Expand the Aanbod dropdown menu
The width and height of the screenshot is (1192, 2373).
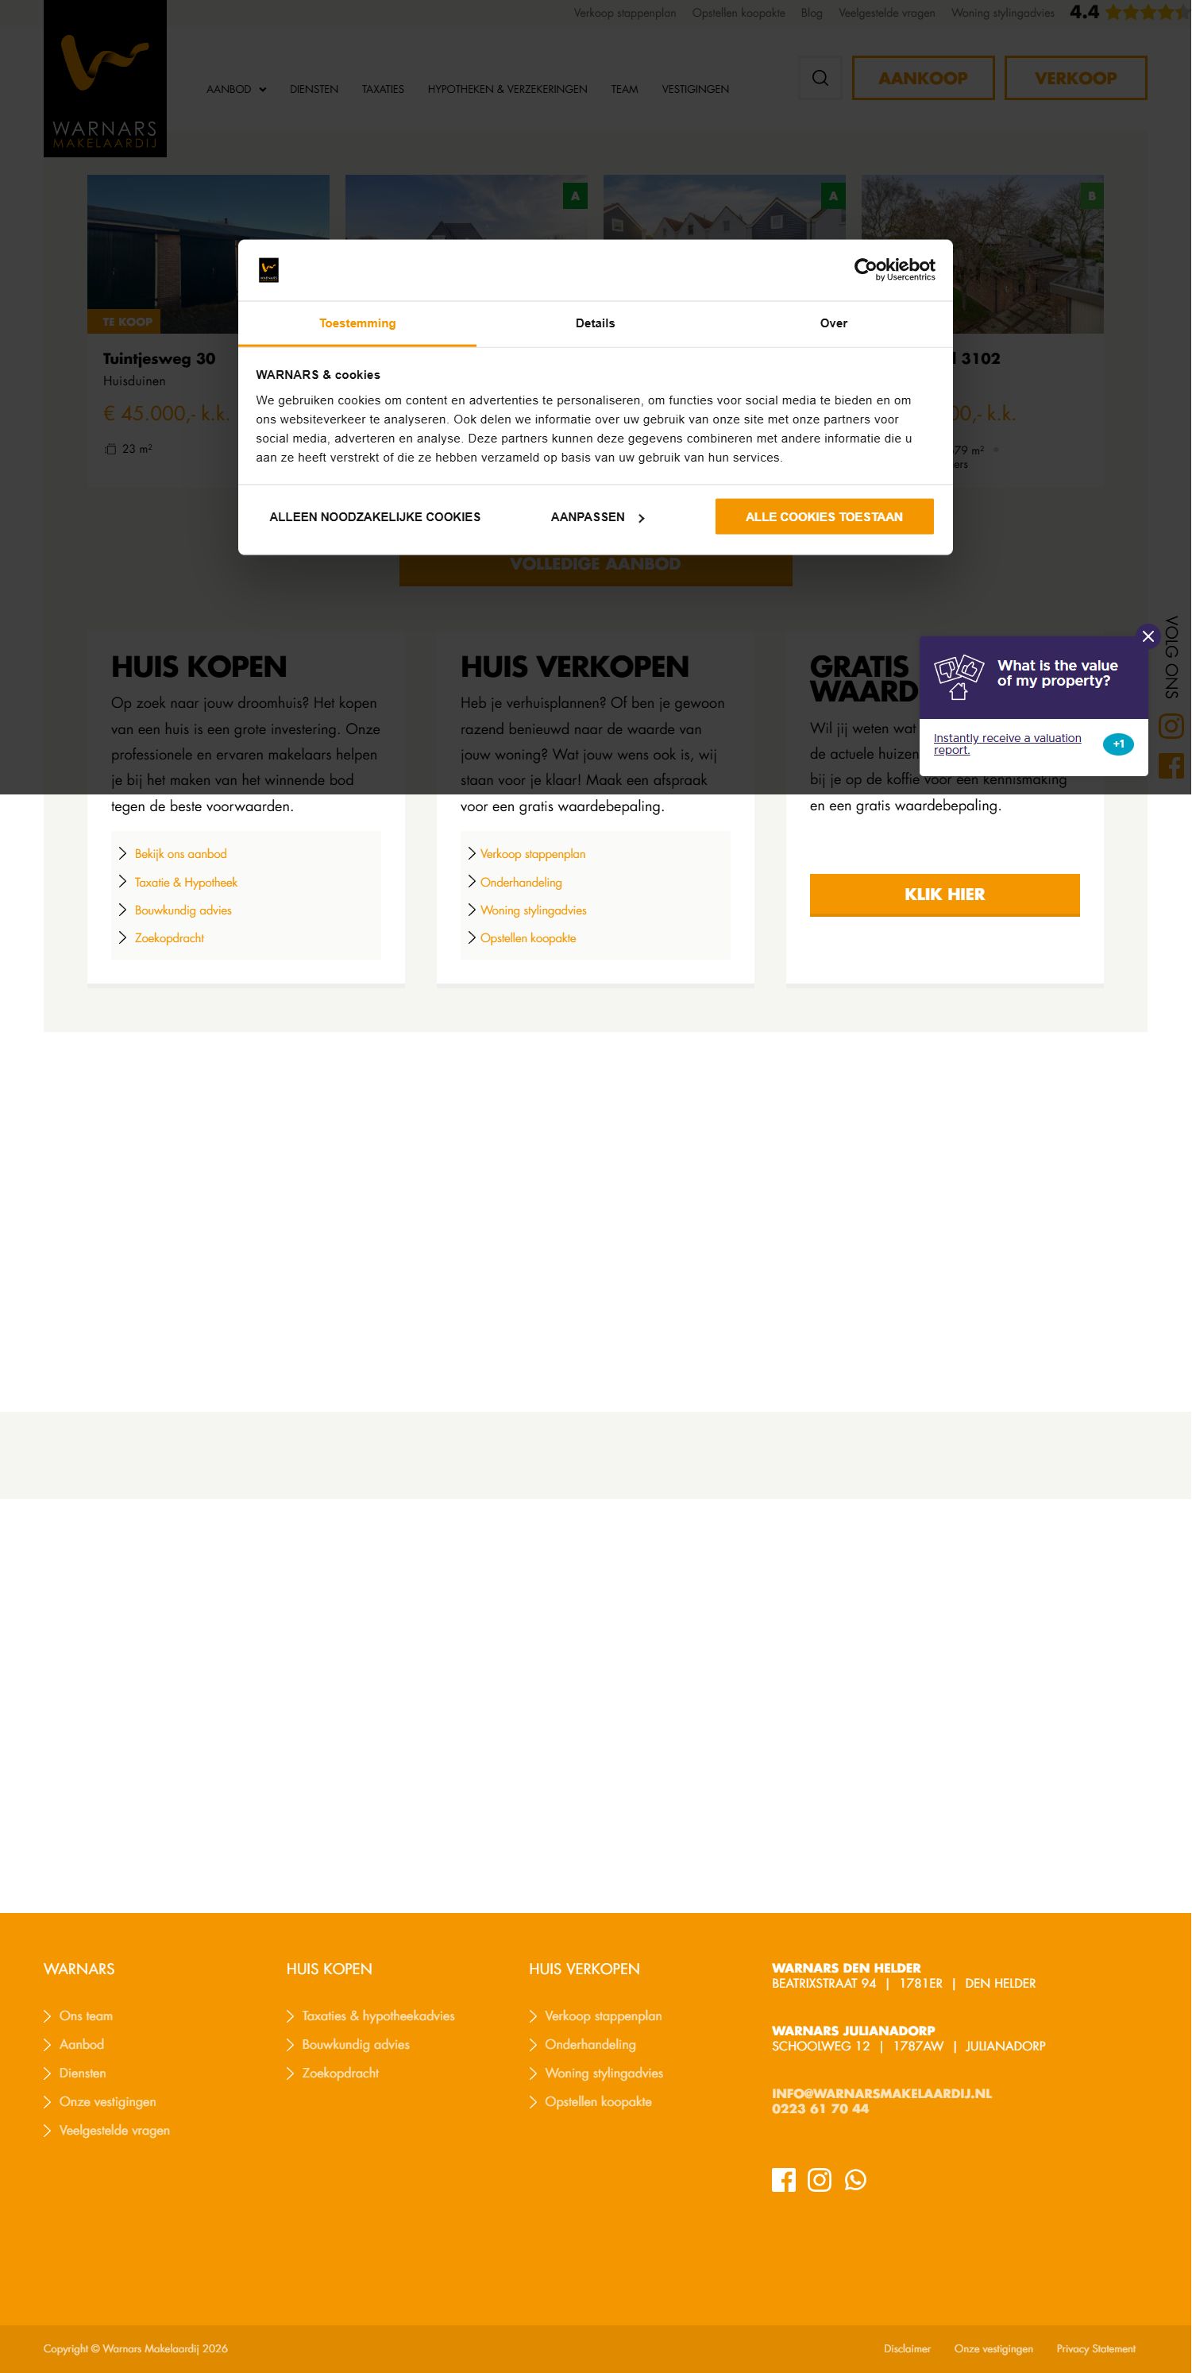236,89
